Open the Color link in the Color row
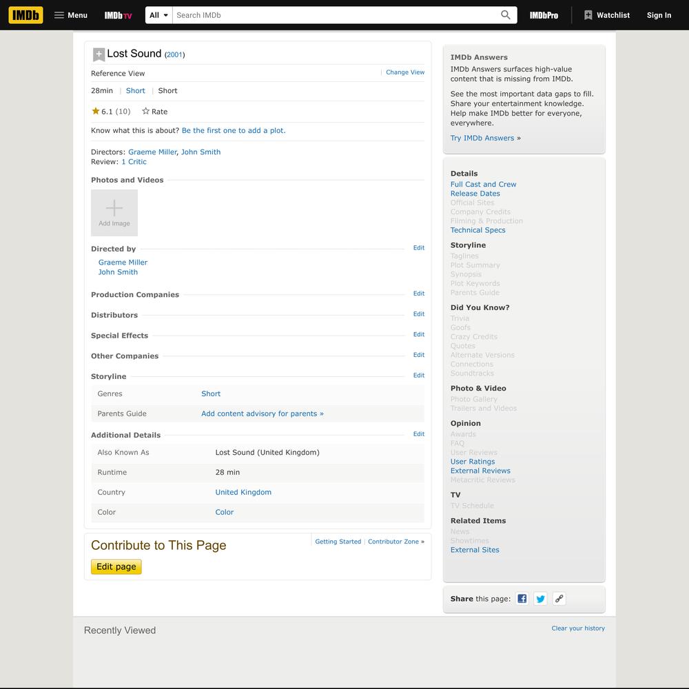 pos(225,512)
